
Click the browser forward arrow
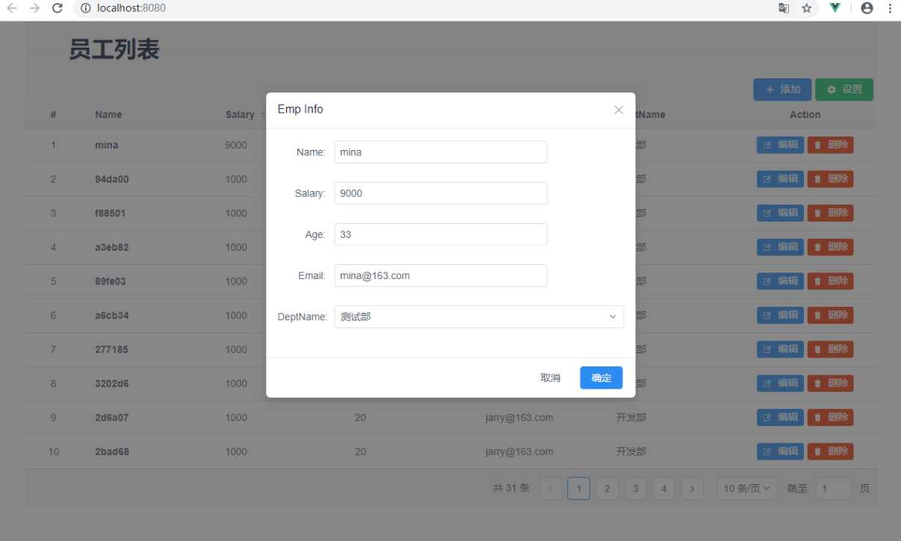34,8
